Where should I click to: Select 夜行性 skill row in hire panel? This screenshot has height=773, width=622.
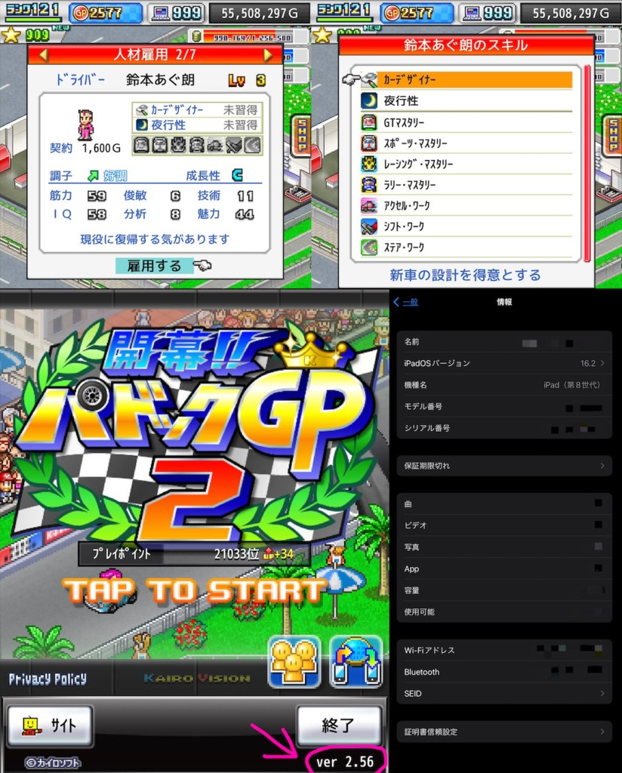tap(197, 125)
